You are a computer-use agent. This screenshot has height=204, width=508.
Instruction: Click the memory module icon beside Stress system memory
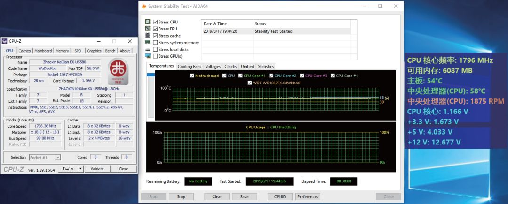pos(148,43)
